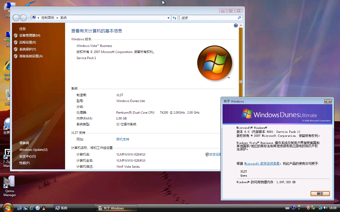The image size is (340, 212).
Task: Minimize the System window
Action: tap(223, 11)
